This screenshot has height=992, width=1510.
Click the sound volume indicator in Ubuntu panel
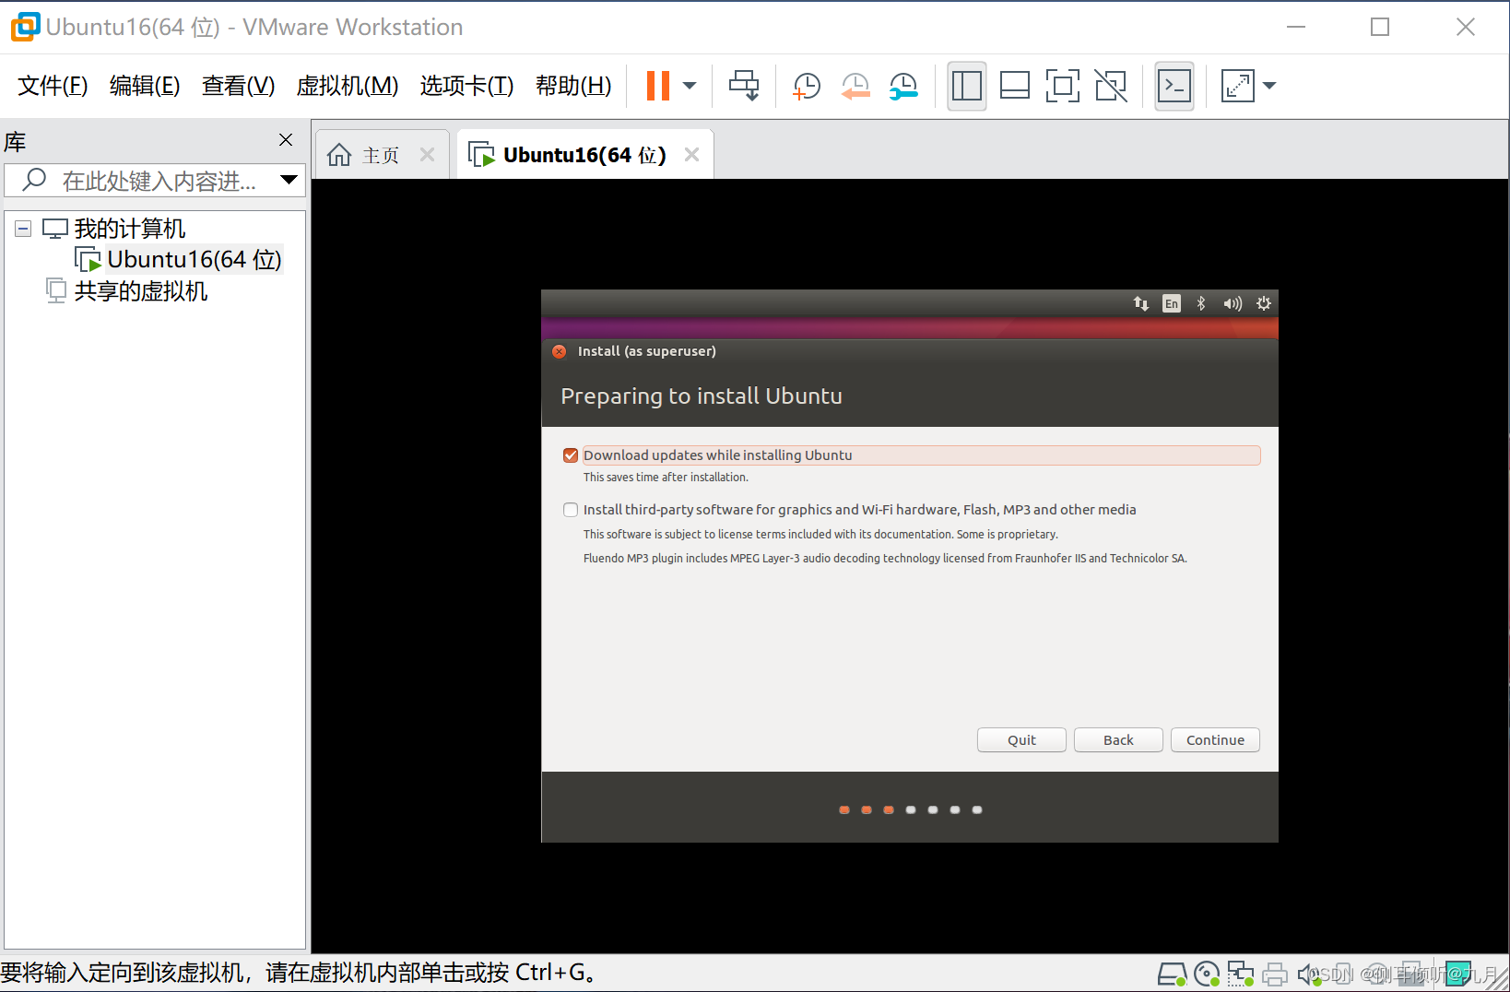coord(1233,303)
